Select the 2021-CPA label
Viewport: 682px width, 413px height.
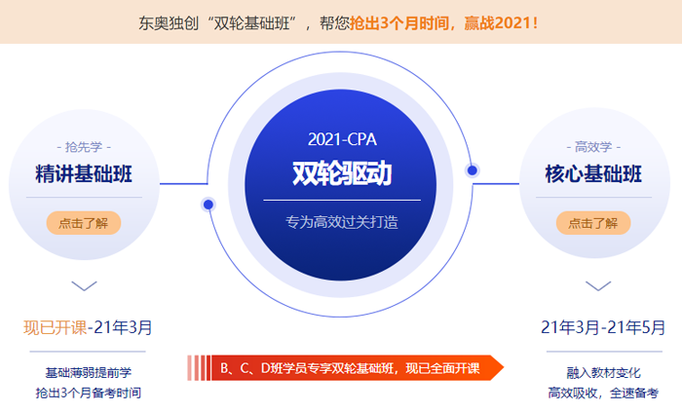pos(341,138)
